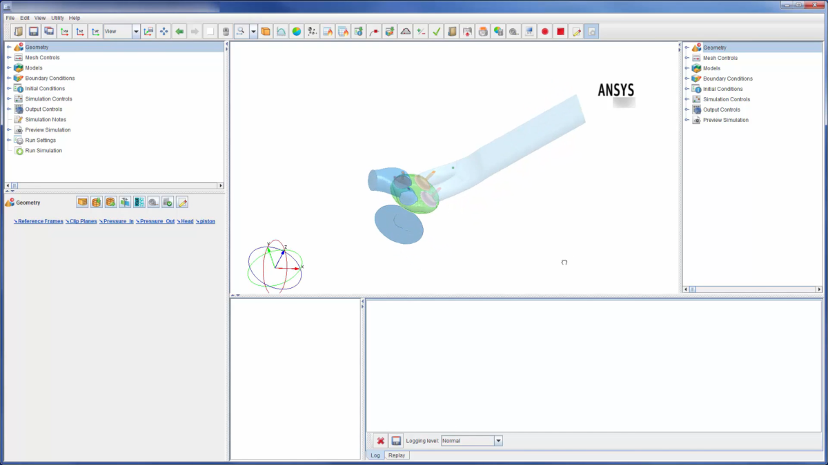
Task: Click right tree panel horizontal scrollbar
Action: click(752, 289)
